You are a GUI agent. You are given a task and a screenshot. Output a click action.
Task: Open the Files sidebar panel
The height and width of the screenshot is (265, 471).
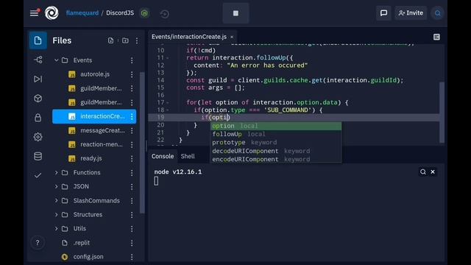pos(38,40)
